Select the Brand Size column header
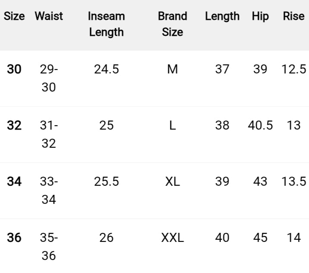 tap(173, 24)
